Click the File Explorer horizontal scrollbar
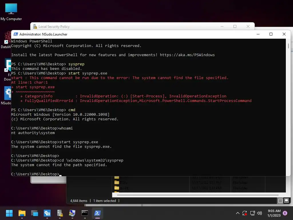This screenshot has width=293, height=220. pyautogui.click(x=198, y=195)
